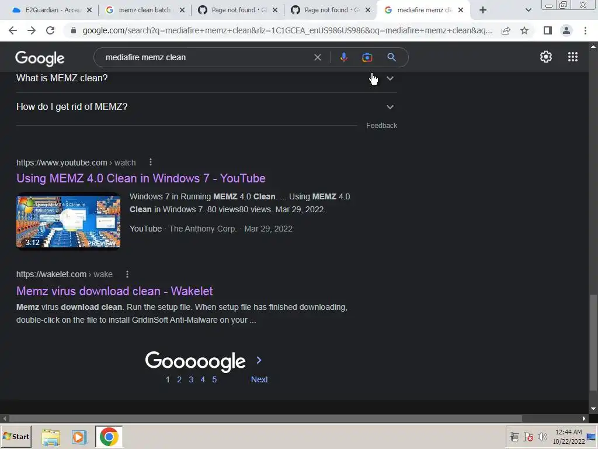Image resolution: width=598 pixels, height=449 pixels.
Task: Open 'Memz virus download clean - Wakelet' result
Action: pyautogui.click(x=114, y=291)
